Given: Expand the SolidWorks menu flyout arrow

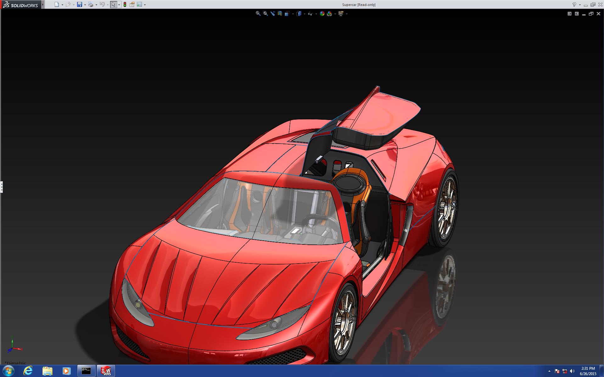Looking at the screenshot, I should (43, 4).
